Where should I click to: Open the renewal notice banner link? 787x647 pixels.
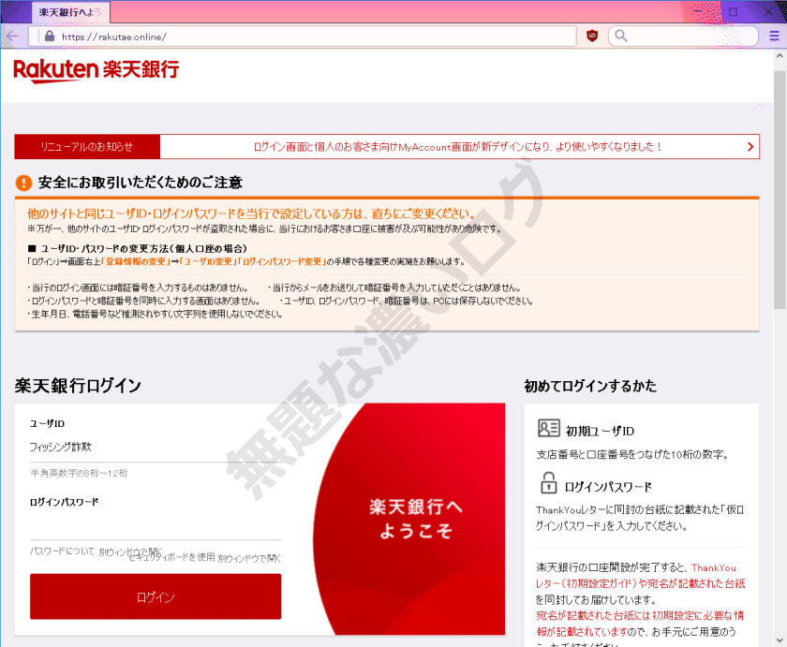[x=458, y=147]
